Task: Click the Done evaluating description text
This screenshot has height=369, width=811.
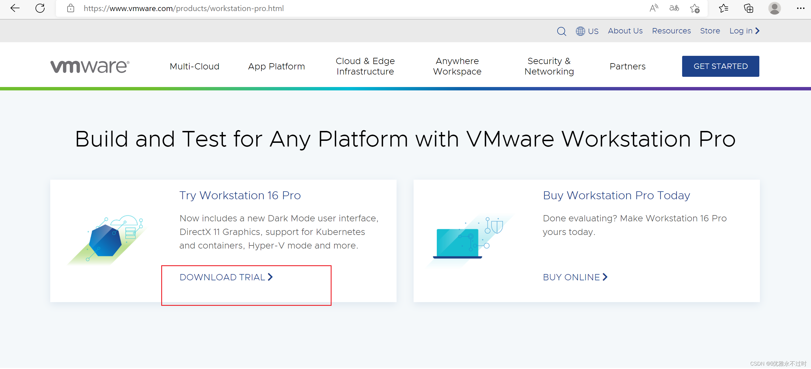Action: [x=634, y=225]
